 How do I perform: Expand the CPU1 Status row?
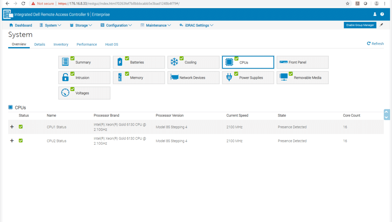[x=12, y=127]
